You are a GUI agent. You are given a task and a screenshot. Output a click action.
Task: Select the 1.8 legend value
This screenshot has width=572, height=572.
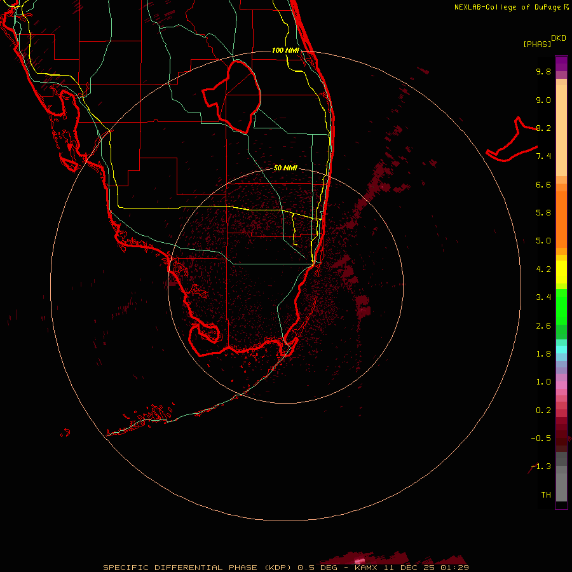[543, 354]
